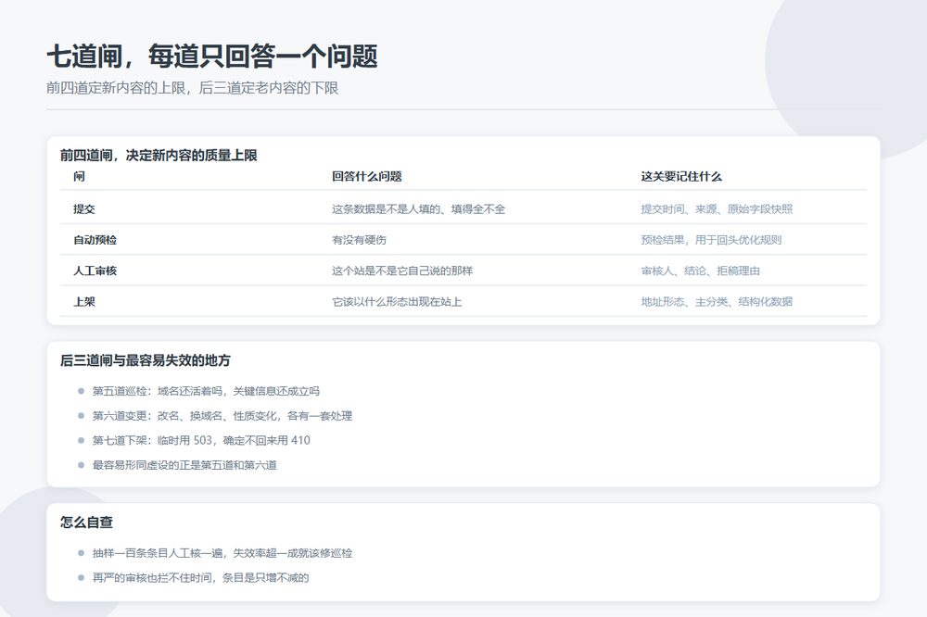Select table cell 人工审核
The image size is (927, 617).
pyautogui.click(x=95, y=271)
